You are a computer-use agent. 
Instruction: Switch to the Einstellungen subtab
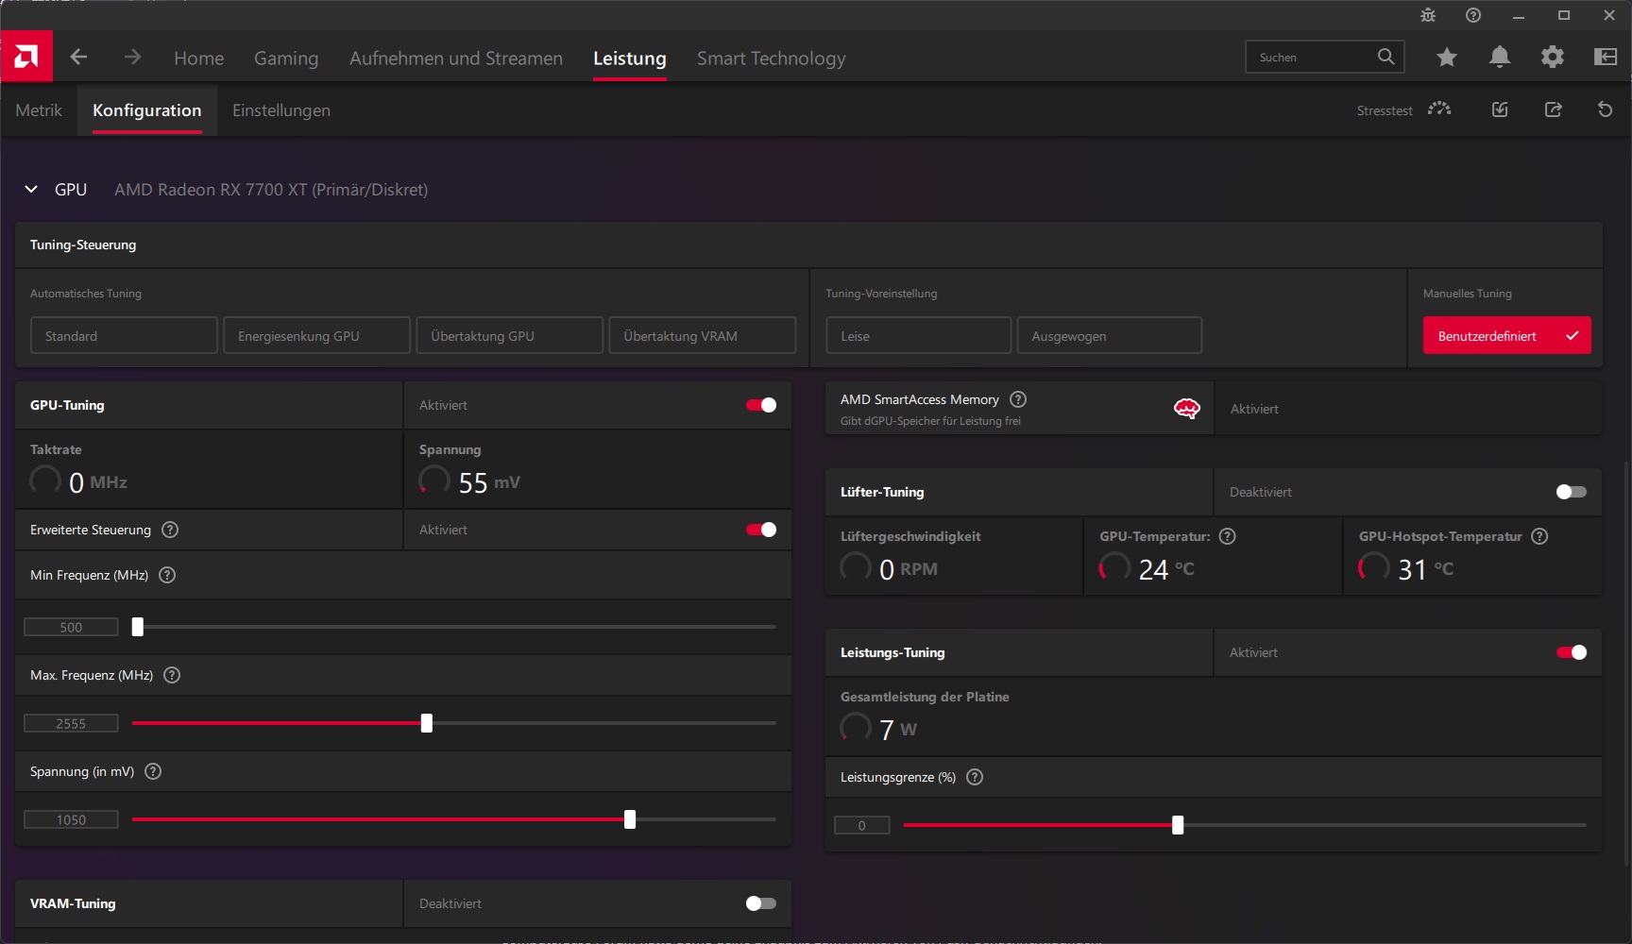tap(281, 110)
